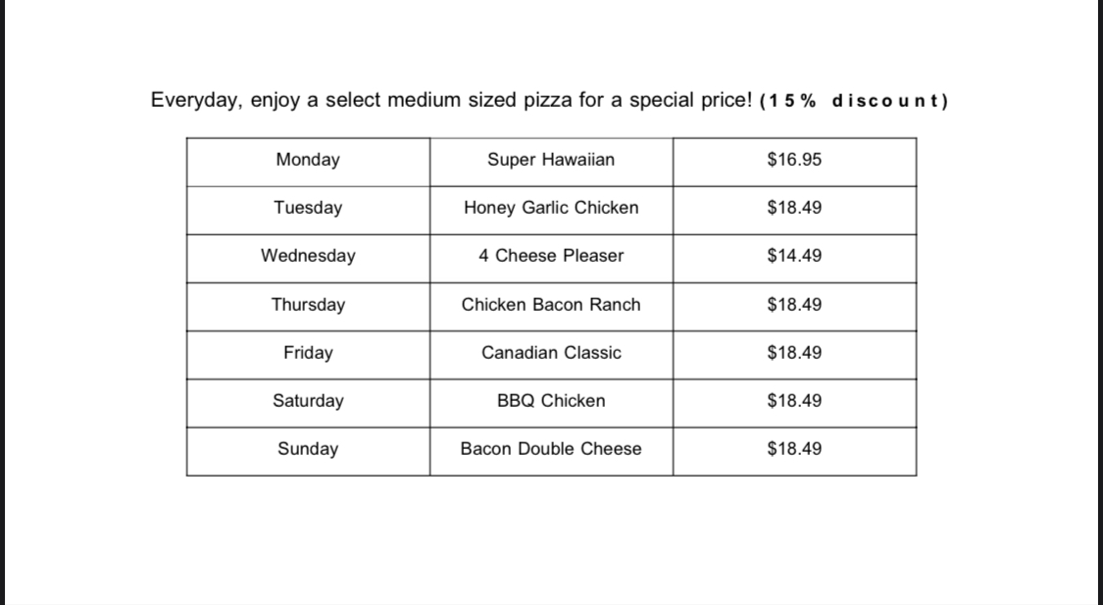This screenshot has height=605, width=1103.
Task: Click the Monday cell in the table
Action: 308,160
